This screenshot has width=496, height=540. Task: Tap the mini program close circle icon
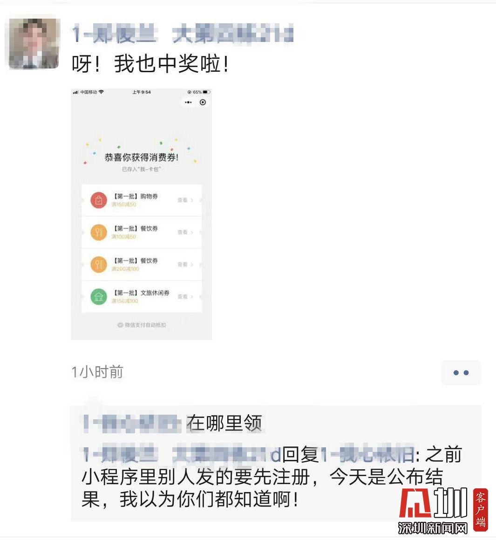tap(203, 103)
